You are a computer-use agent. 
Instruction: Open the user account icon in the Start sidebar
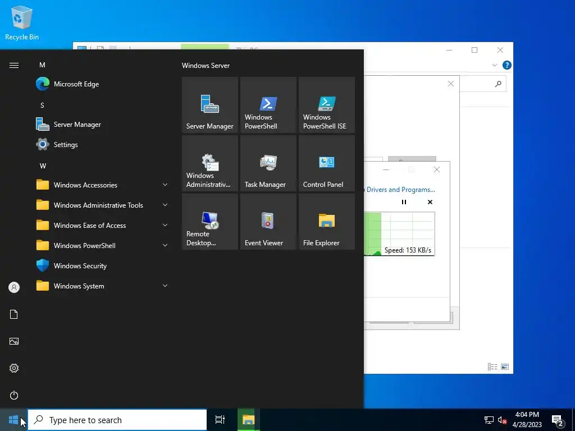(14, 287)
